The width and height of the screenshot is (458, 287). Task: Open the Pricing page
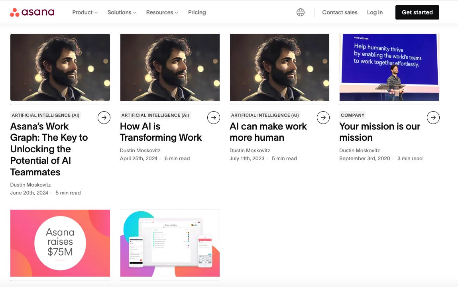coord(197,12)
